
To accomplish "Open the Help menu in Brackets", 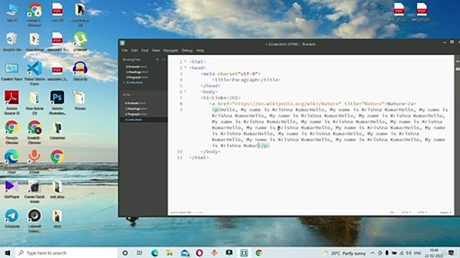I will tap(200, 51).
